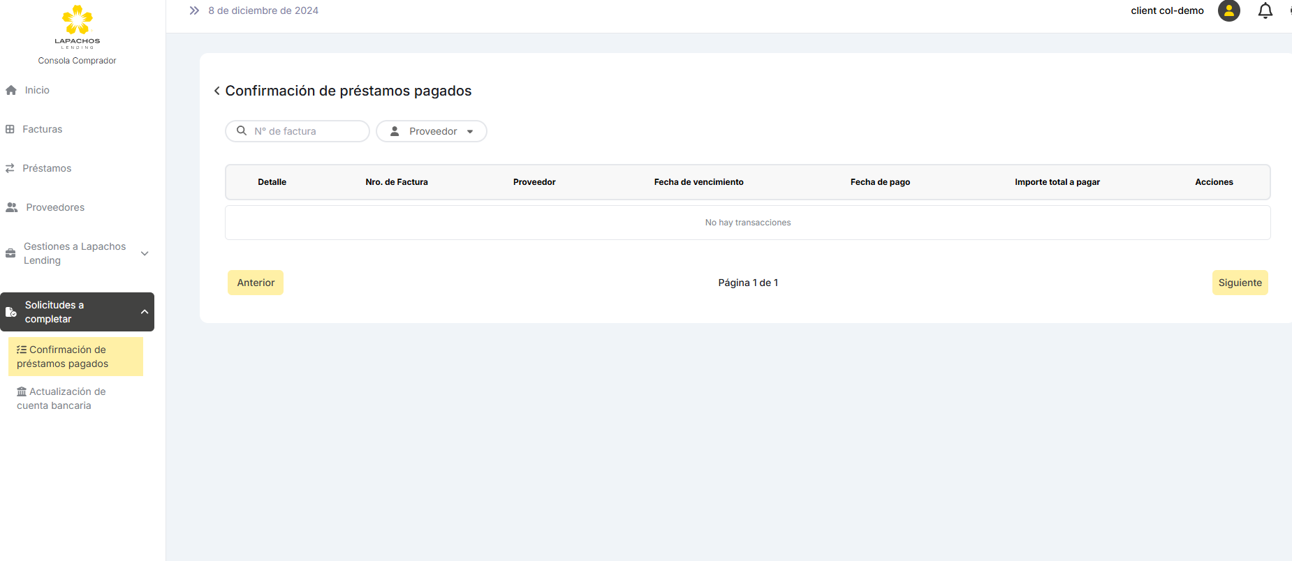The height and width of the screenshot is (561, 1292).
Task: Select Actualización de cuenta bancaria
Action: tap(61, 398)
